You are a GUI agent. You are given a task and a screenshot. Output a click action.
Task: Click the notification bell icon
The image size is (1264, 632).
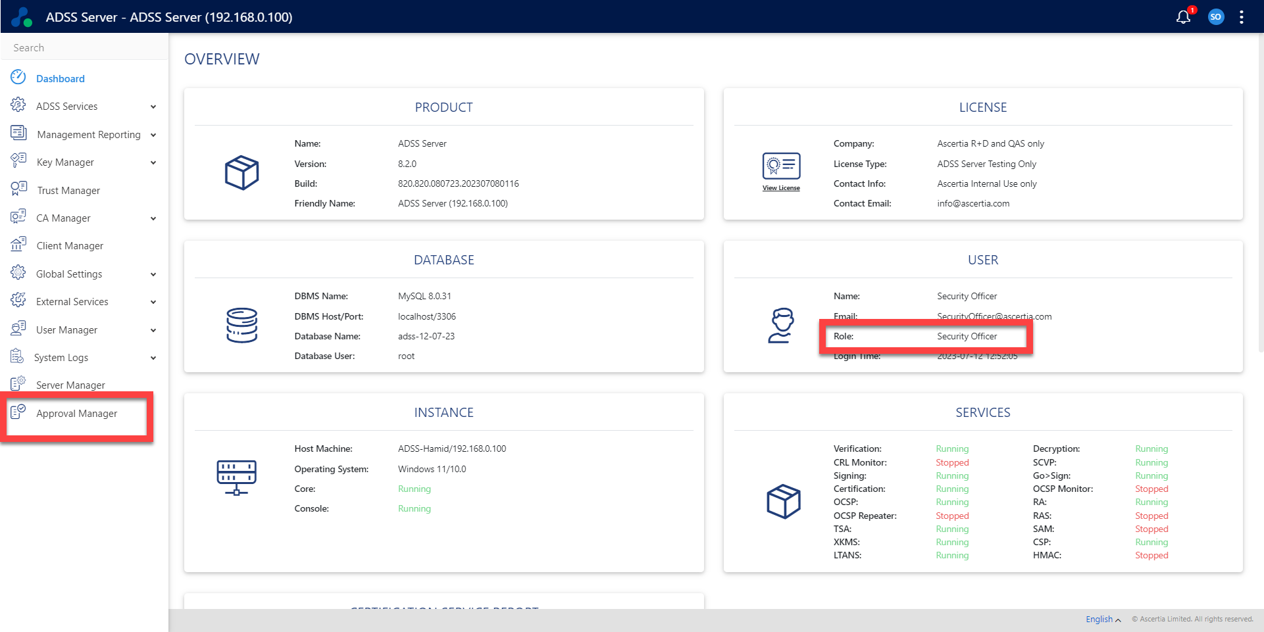point(1183,17)
